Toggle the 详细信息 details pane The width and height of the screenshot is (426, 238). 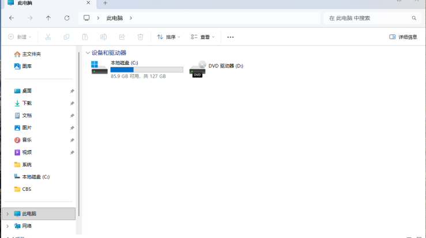click(x=403, y=37)
